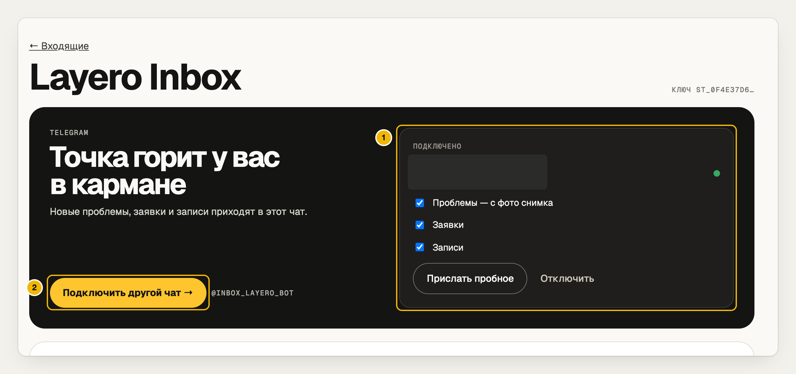The width and height of the screenshot is (796, 374).
Task: Click the @INBOX_LAYERO_BOT handle
Action: click(252, 293)
